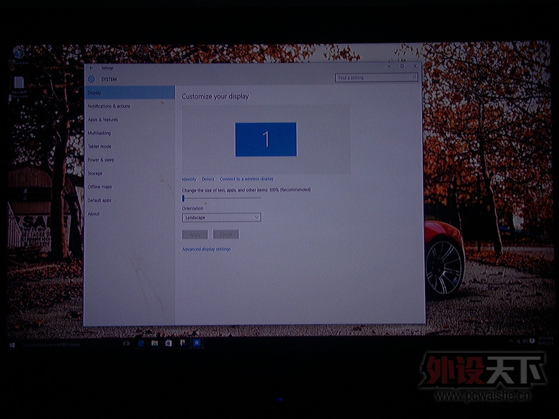
Task: Select display 1 rectangle
Action: point(266,139)
